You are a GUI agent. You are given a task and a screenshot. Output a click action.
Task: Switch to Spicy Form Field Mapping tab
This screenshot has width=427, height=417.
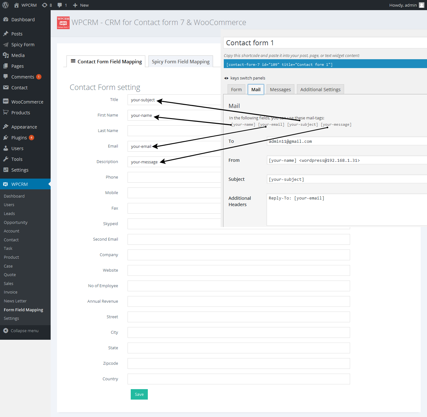tap(181, 61)
